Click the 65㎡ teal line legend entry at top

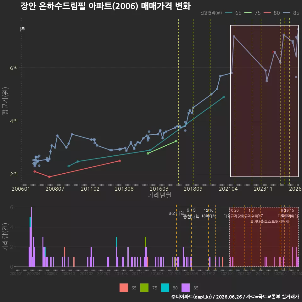click(x=233, y=13)
